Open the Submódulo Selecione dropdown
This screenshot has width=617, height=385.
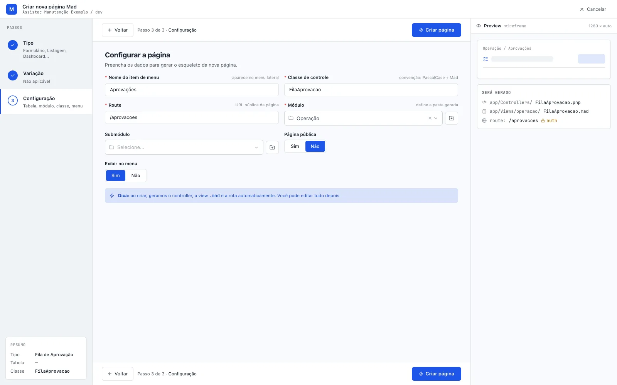184,147
